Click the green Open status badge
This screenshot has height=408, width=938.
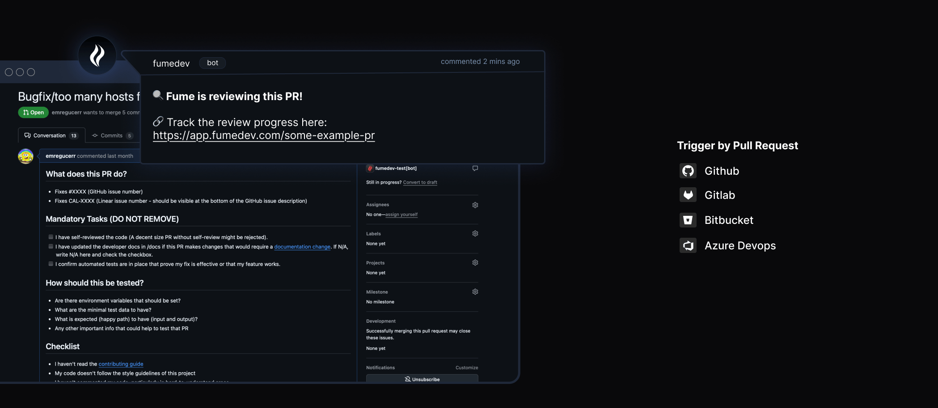(33, 113)
